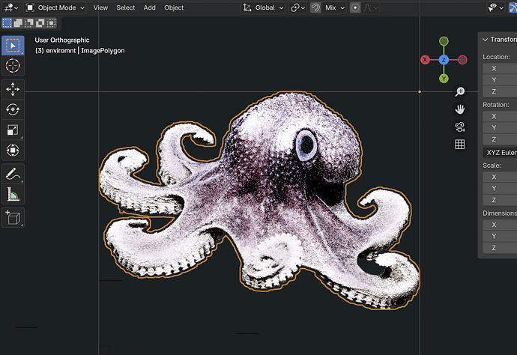Screen dimensions: 517x355
Task: Open the Add menu
Action: pos(149,7)
